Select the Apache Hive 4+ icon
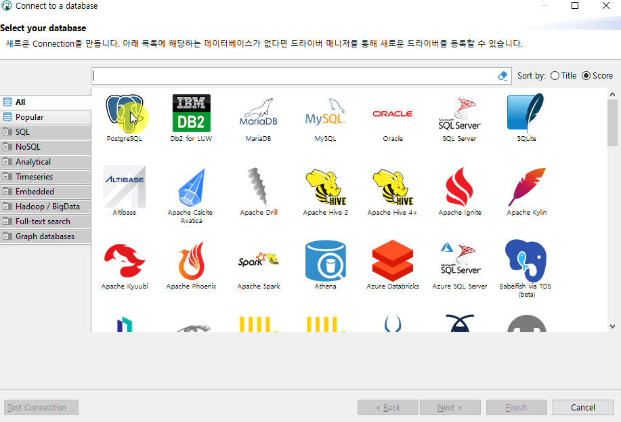 (393, 187)
